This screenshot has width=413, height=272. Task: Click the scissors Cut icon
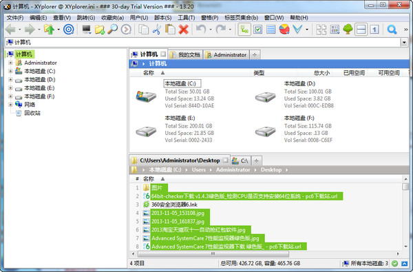coord(157,29)
